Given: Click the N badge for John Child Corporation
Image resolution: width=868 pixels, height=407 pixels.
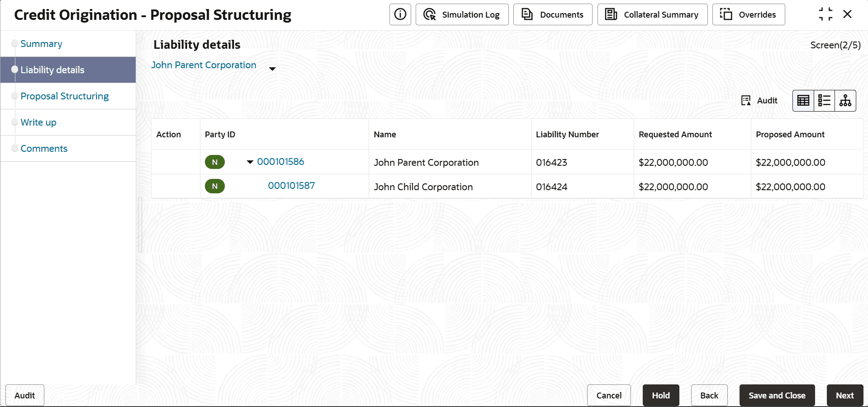Looking at the screenshot, I should [x=215, y=186].
